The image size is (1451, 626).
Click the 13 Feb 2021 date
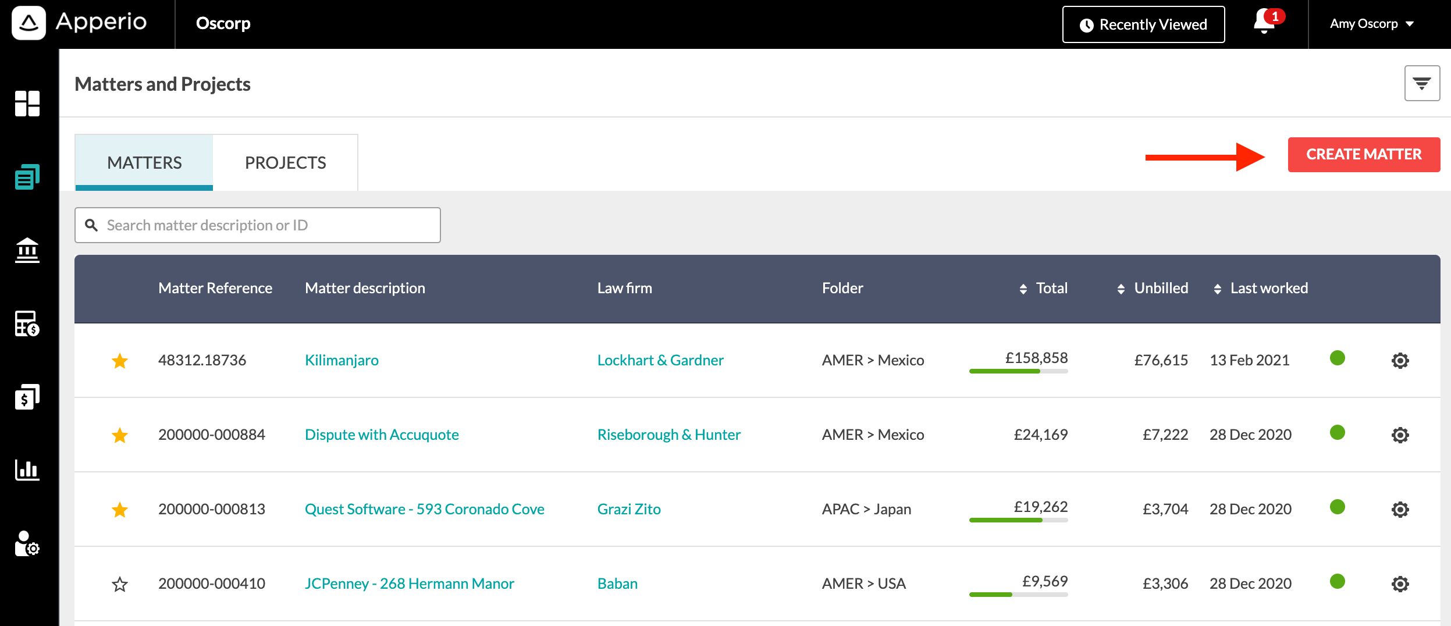click(1250, 361)
